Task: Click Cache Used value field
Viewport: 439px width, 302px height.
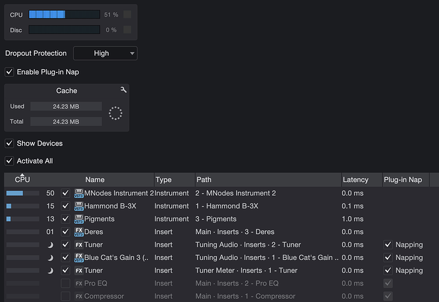Action: point(66,106)
